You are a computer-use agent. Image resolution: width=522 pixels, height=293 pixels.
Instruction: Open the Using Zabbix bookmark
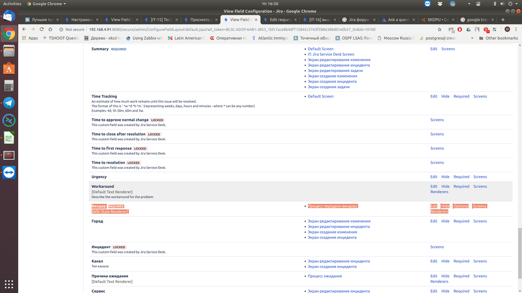coord(144,38)
